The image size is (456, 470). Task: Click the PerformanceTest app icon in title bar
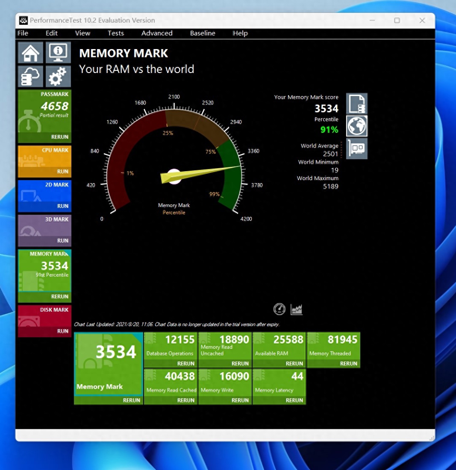coord(24,20)
